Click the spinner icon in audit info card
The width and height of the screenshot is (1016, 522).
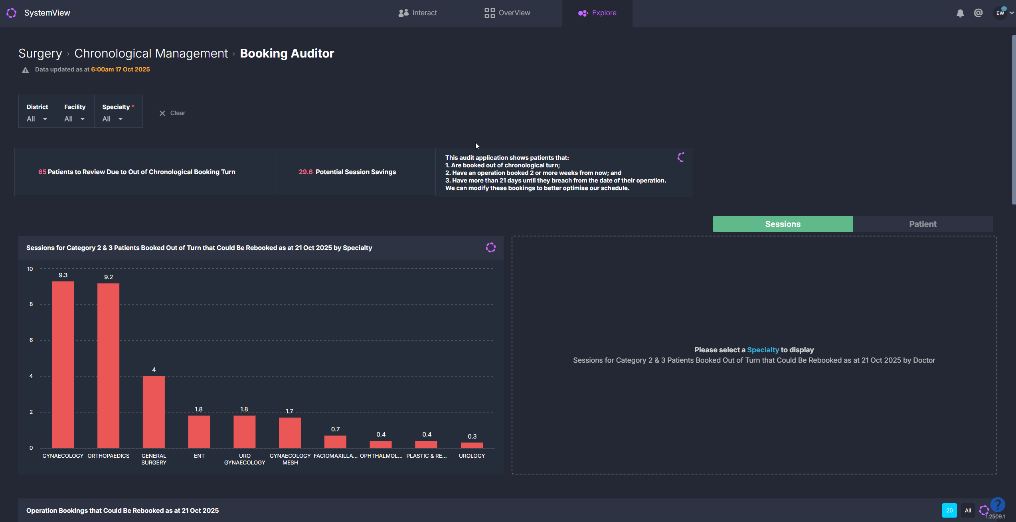(681, 157)
